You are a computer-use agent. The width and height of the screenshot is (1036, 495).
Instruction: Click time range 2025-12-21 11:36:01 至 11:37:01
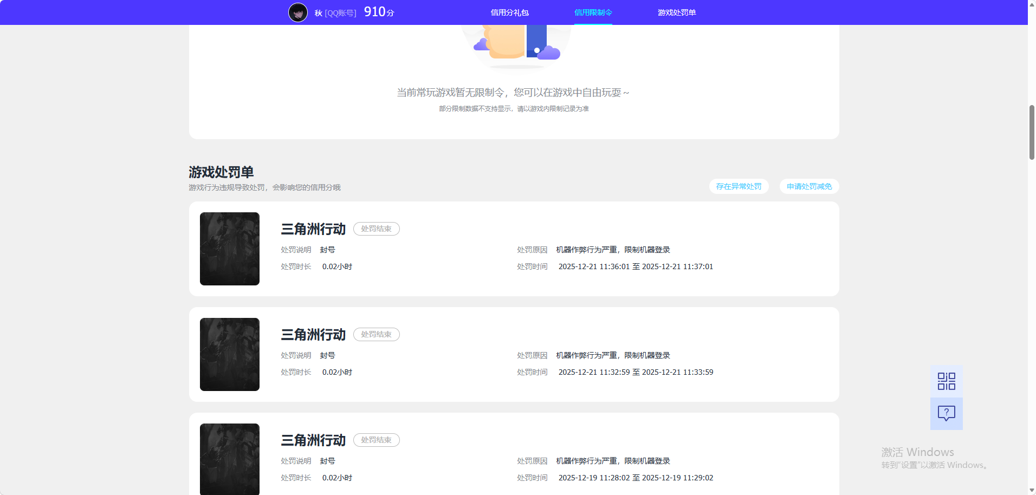coord(636,266)
